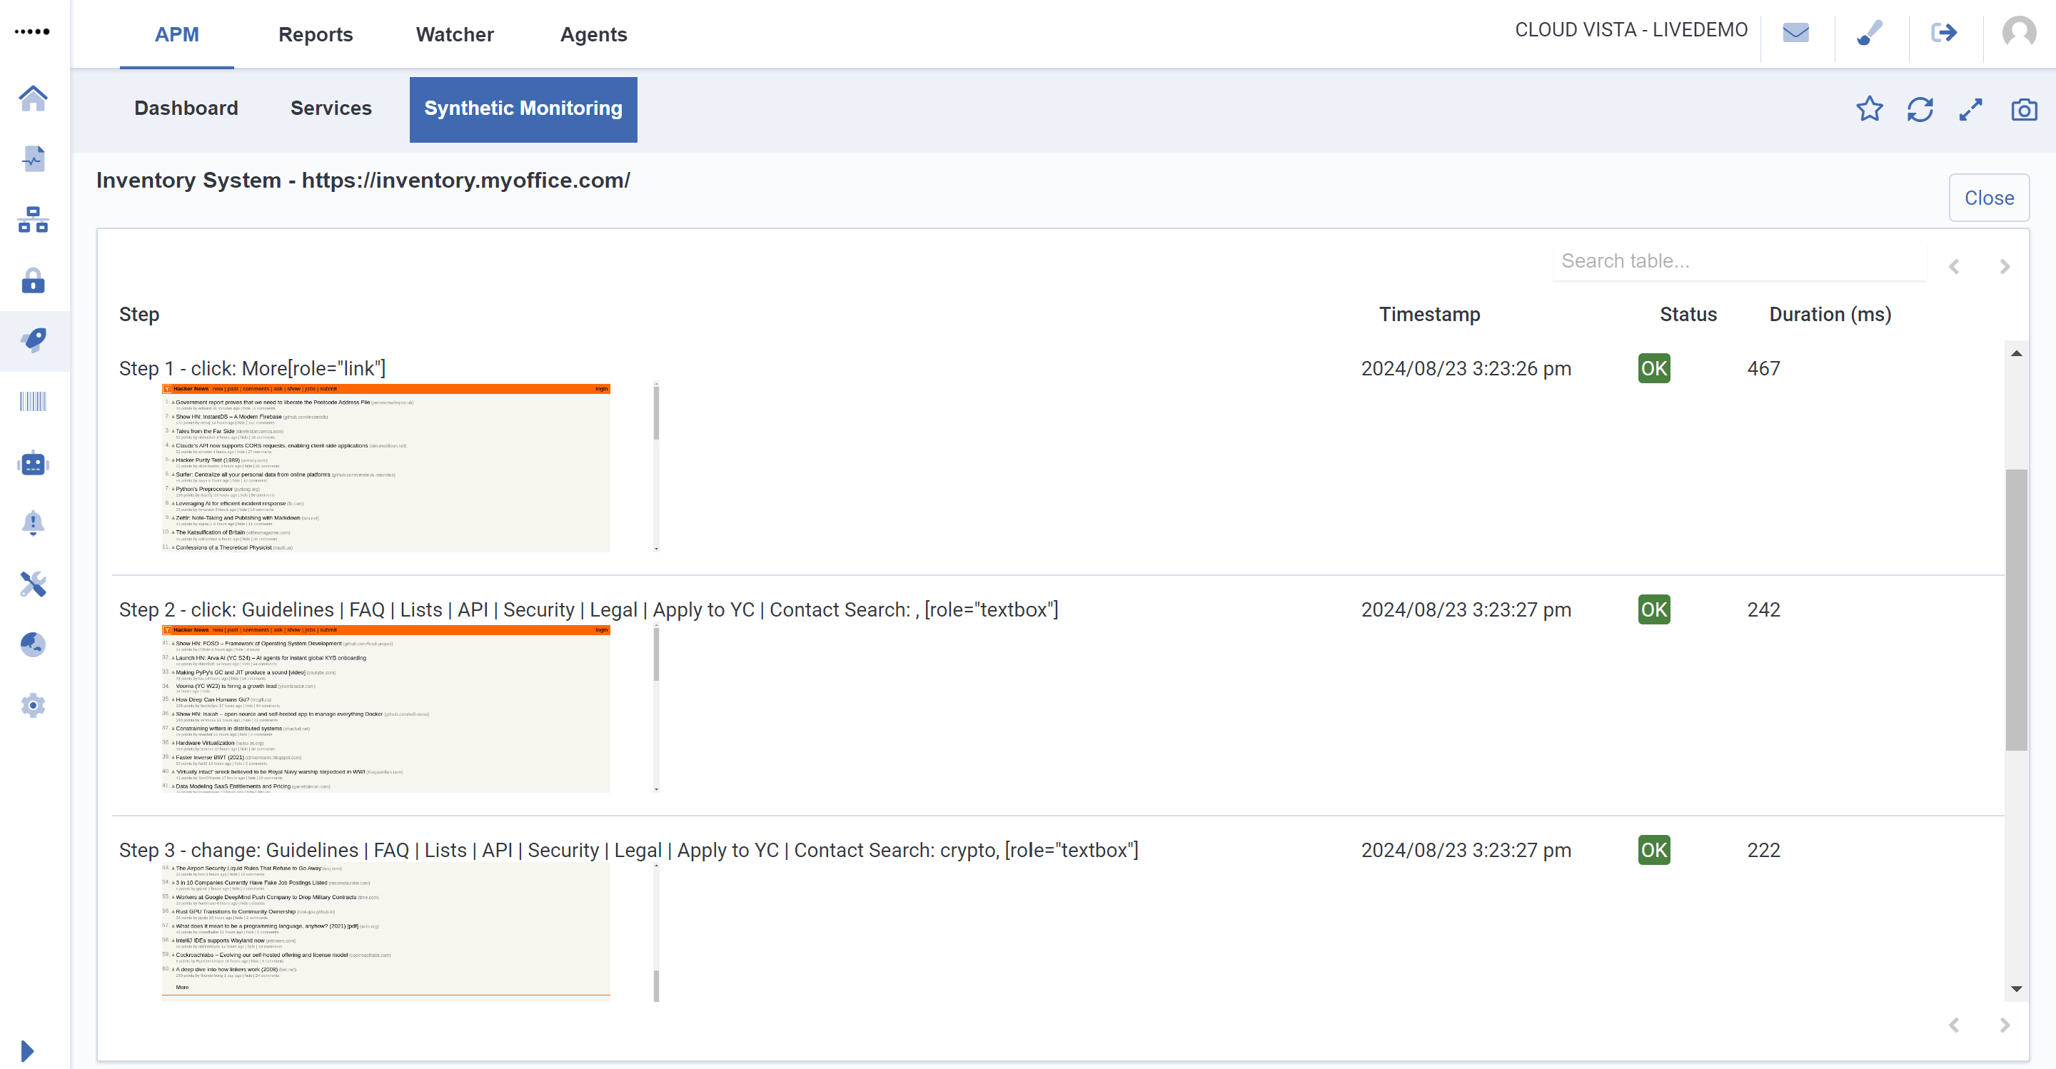Image resolution: width=2056 pixels, height=1069 pixels.
Task: Select the Services sub-tab
Action: click(331, 108)
